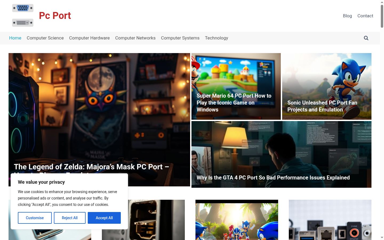Click the page vertical scrollbar
384x240 pixels.
[382, 16]
